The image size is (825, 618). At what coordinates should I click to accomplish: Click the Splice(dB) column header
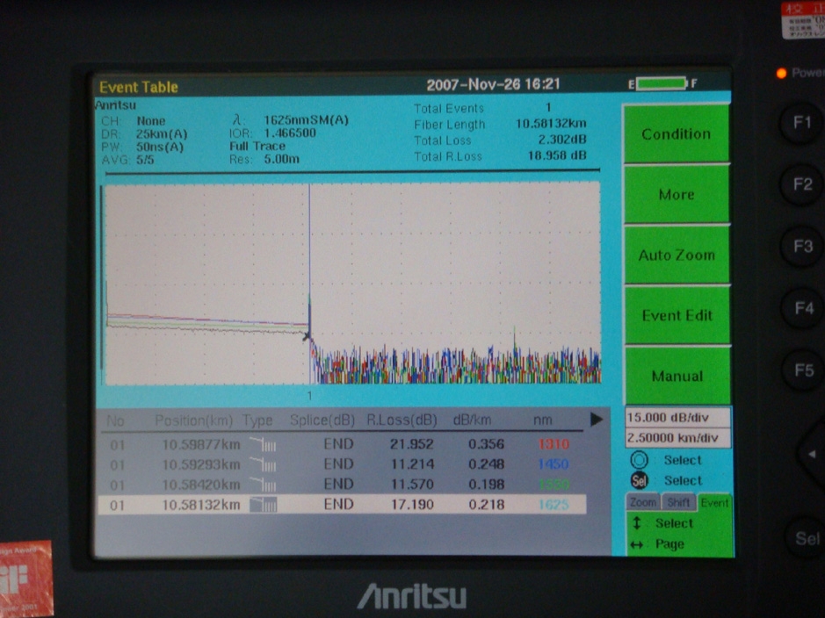[x=322, y=420]
